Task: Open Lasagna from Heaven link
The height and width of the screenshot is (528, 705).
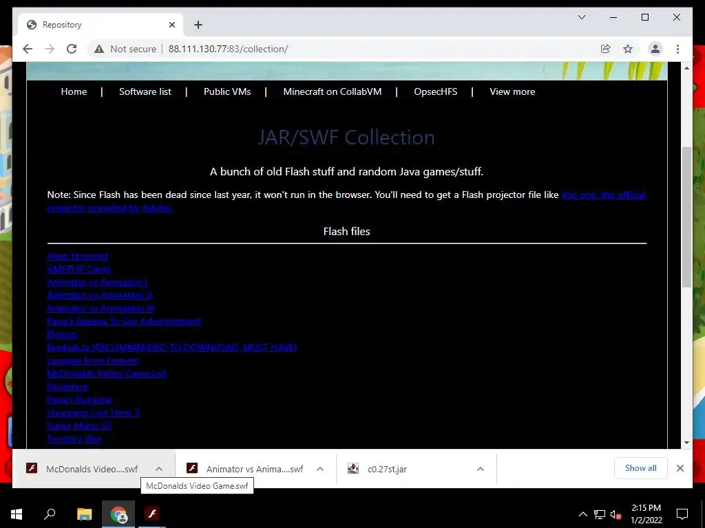Action: click(x=93, y=360)
